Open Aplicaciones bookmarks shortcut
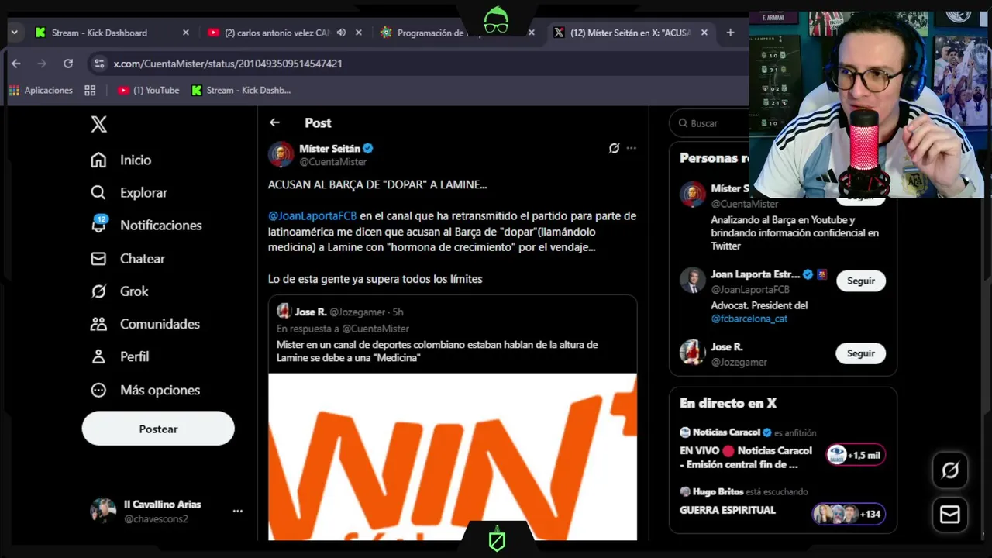 click(x=41, y=91)
